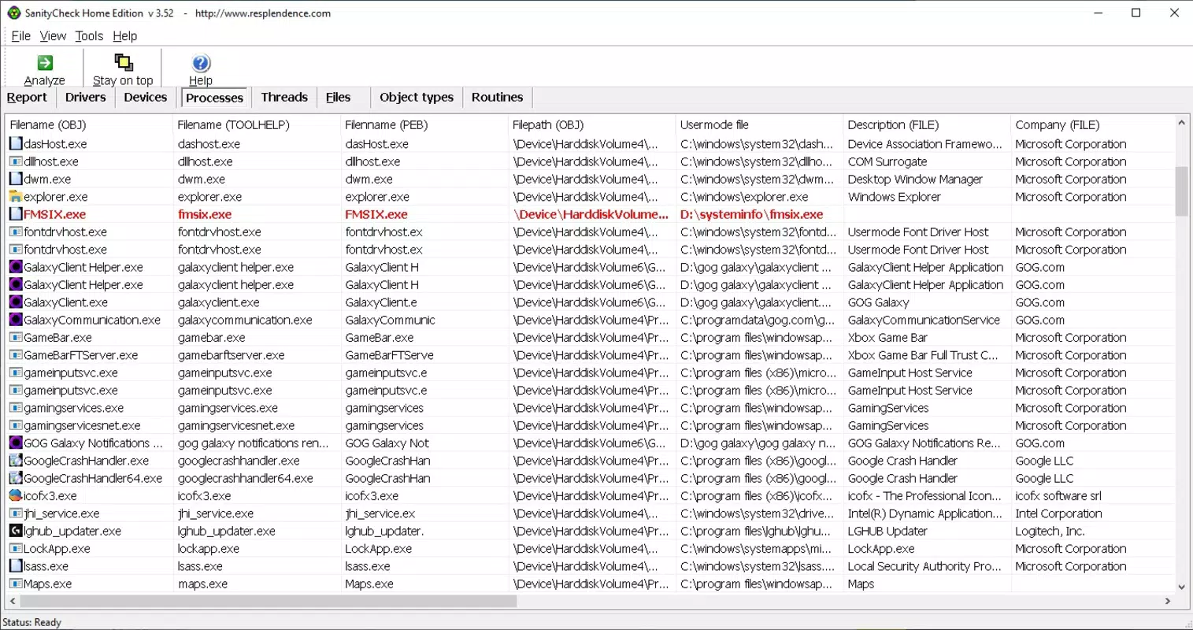Switch to the Routines tab
The height and width of the screenshot is (630, 1193).
497,97
